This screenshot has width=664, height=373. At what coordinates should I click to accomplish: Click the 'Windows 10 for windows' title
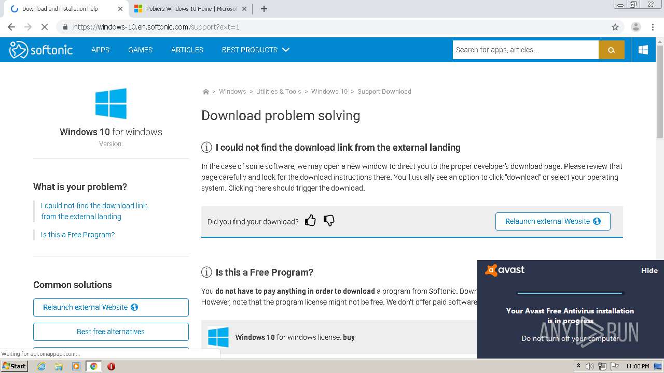coord(111,132)
